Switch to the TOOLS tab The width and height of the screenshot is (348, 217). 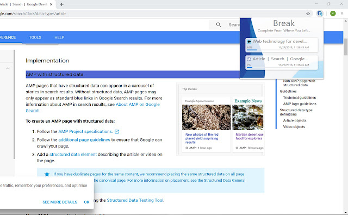click(x=35, y=37)
